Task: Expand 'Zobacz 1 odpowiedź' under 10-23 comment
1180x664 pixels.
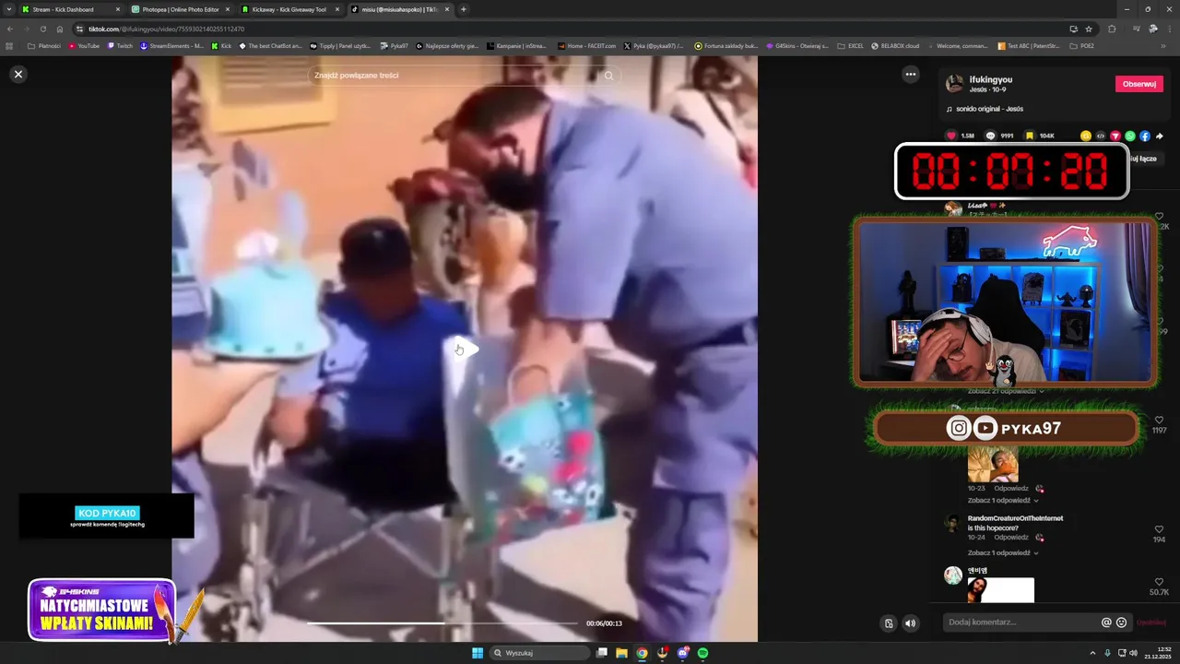Action: tap(1003, 501)
